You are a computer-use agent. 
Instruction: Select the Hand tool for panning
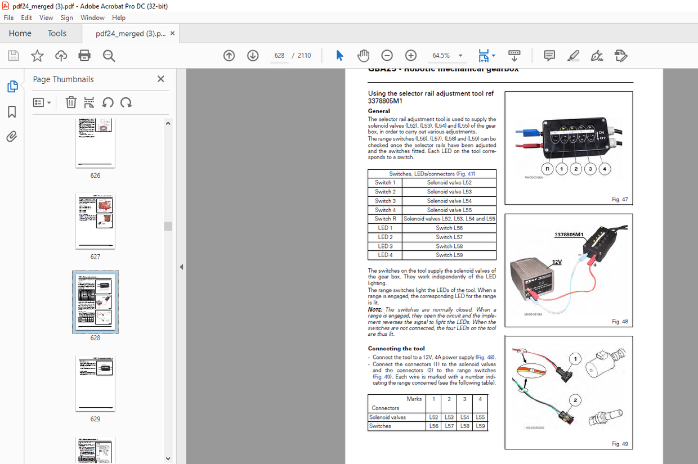click(x=363, y=55)
